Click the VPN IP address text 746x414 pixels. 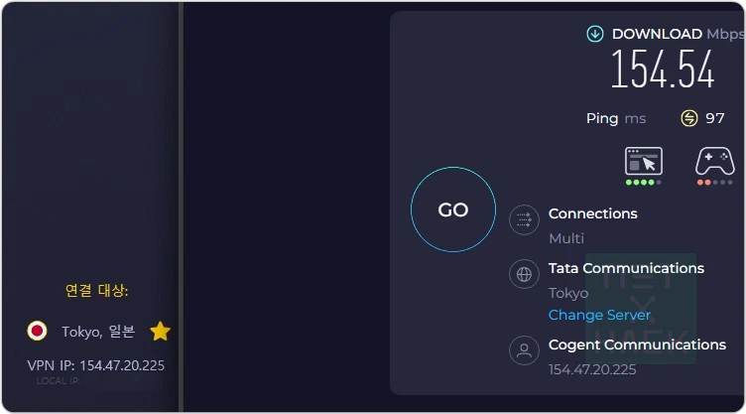coord(96,365)
